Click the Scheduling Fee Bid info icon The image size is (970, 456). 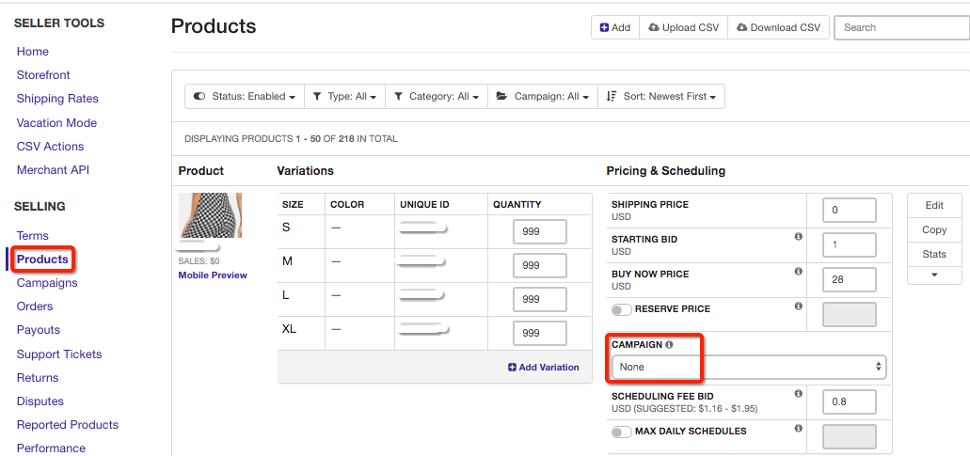pos(798,394)
